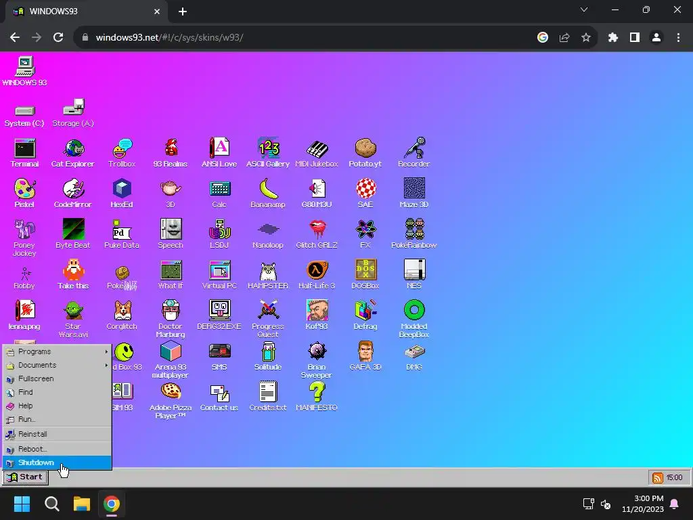
Task: Launch Poney Jockey icon
Action: (24, 238)
